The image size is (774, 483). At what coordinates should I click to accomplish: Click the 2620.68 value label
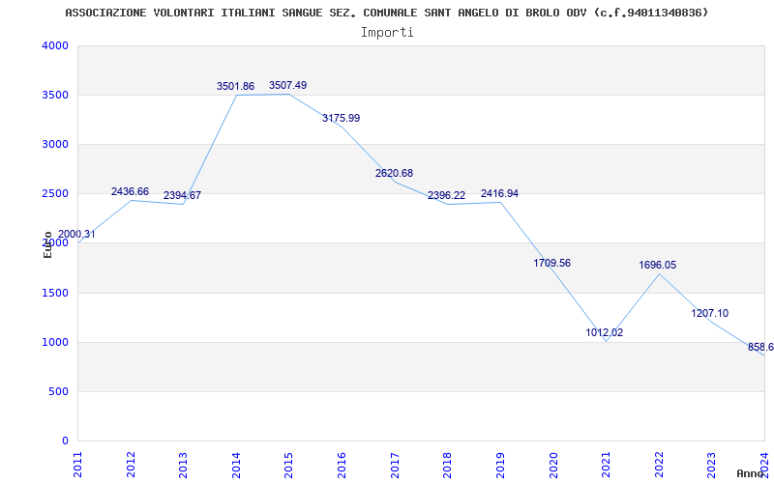394,173
